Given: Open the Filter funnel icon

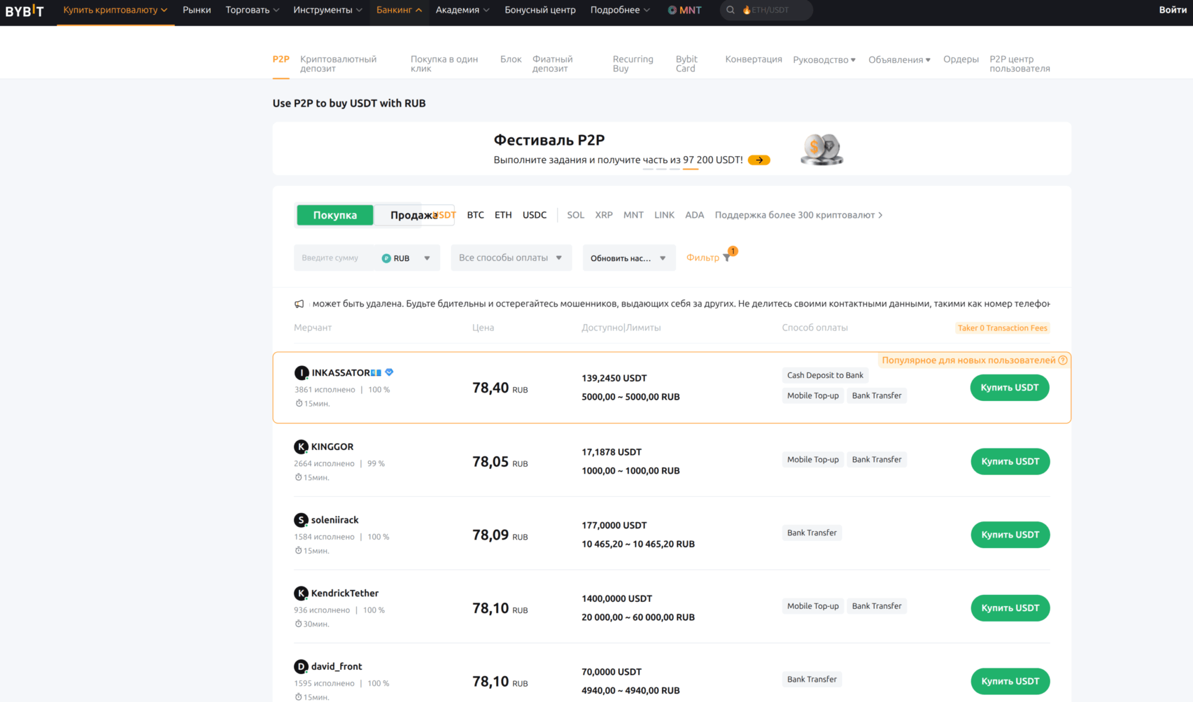Looking at the screenshot, I should (726, 257).
